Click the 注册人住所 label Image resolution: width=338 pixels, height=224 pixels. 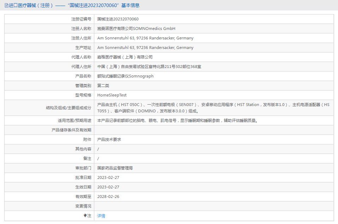[81, 38]
